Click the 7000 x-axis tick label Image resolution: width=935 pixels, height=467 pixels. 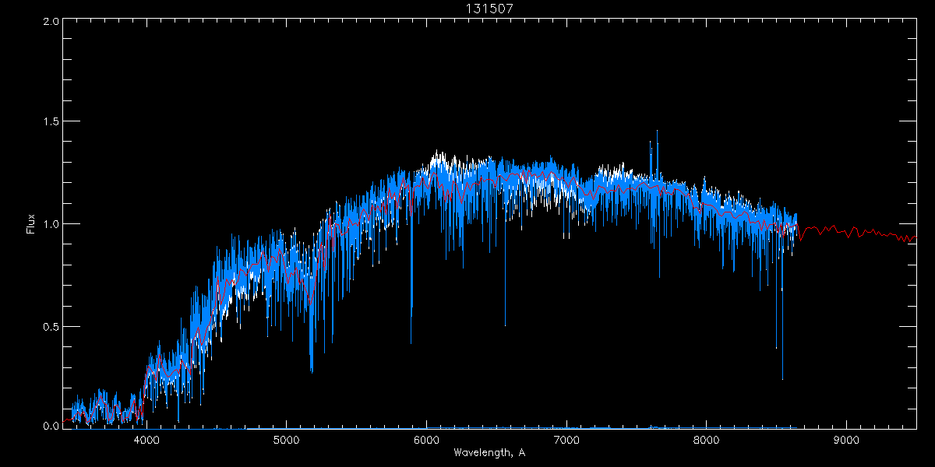click(566, 438)
